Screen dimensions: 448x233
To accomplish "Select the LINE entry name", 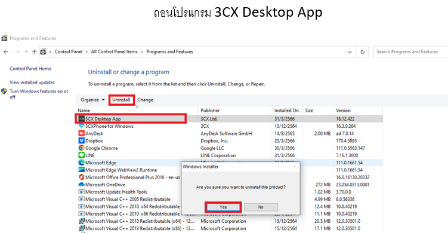I will 90,155.
